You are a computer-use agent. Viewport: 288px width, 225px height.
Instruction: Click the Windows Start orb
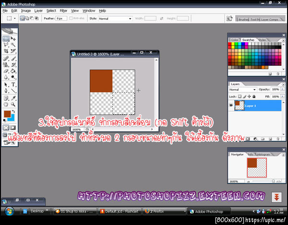[x=9, y=211]
